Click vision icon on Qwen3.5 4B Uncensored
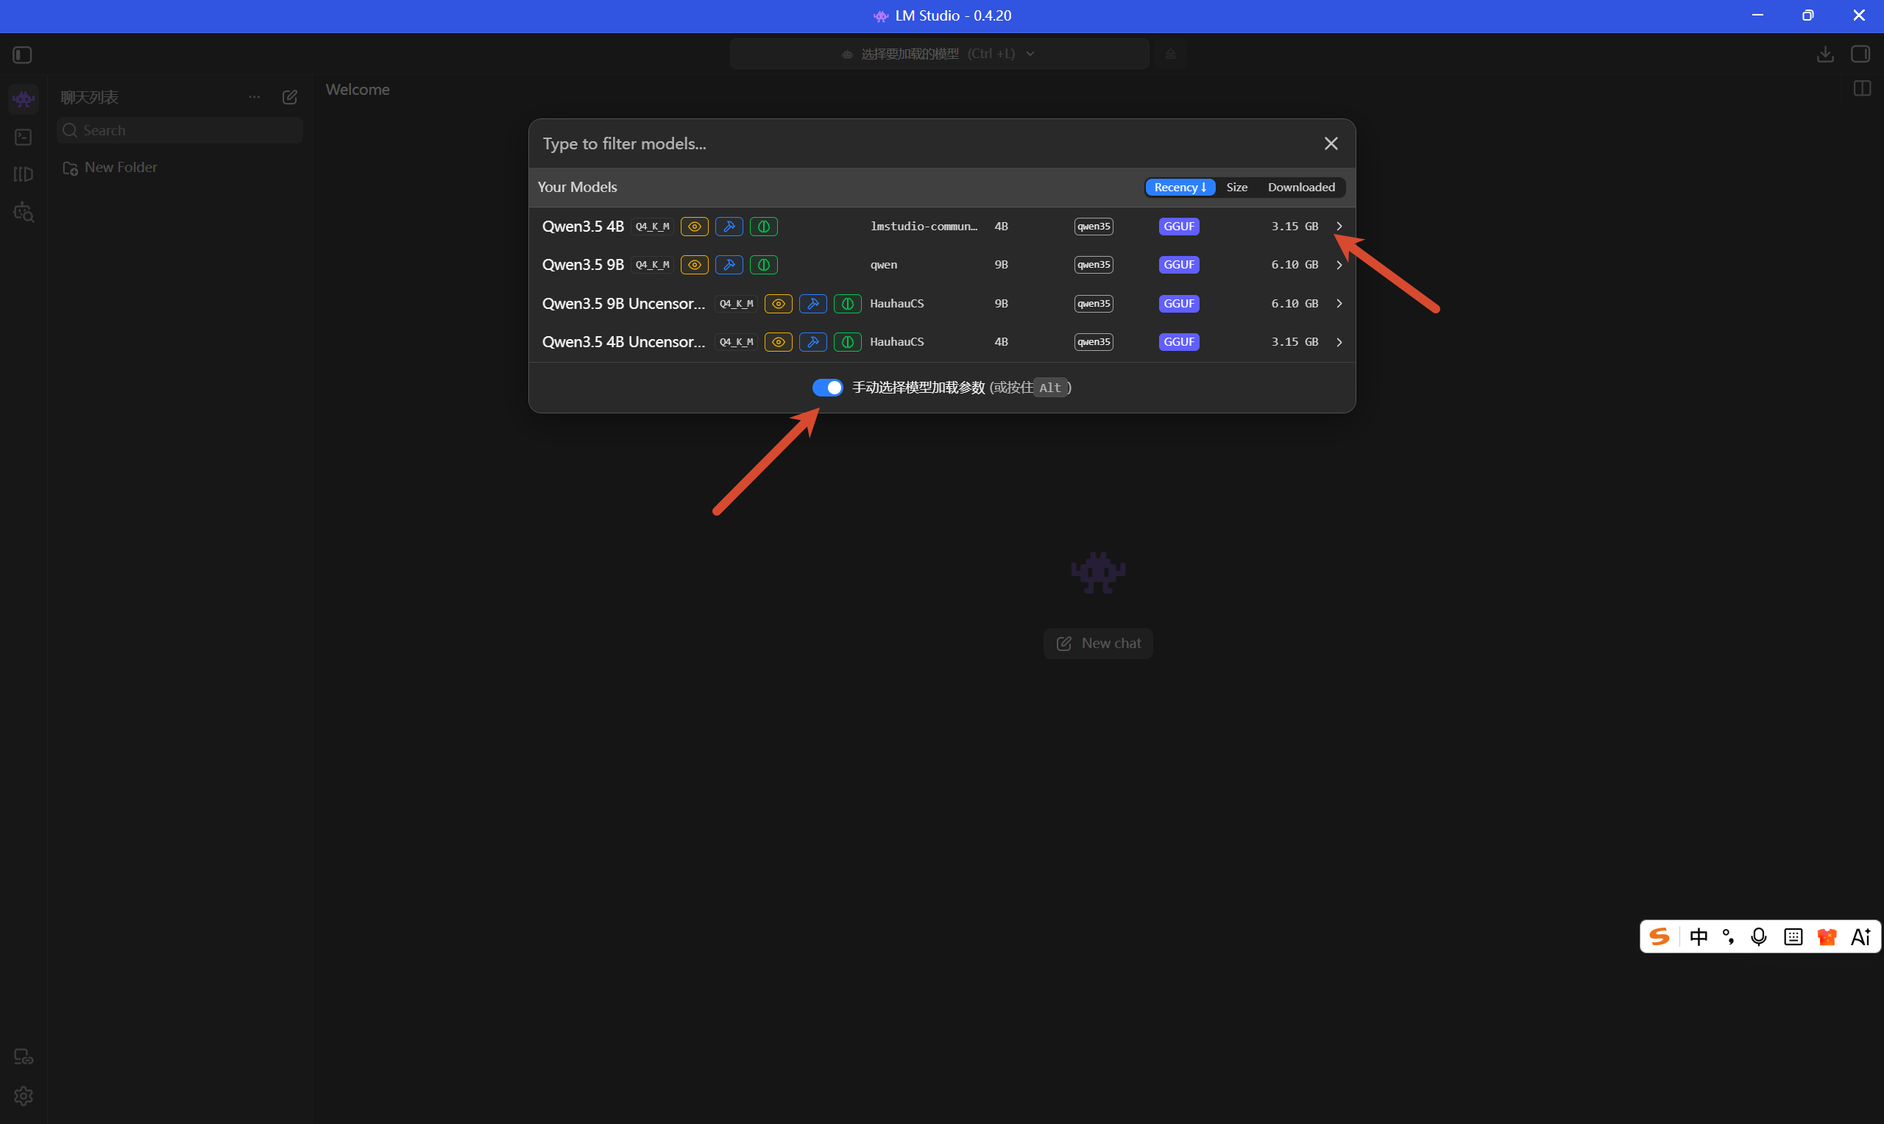Viewport: 1884px width, 1124px height. [x=778, y=342]
